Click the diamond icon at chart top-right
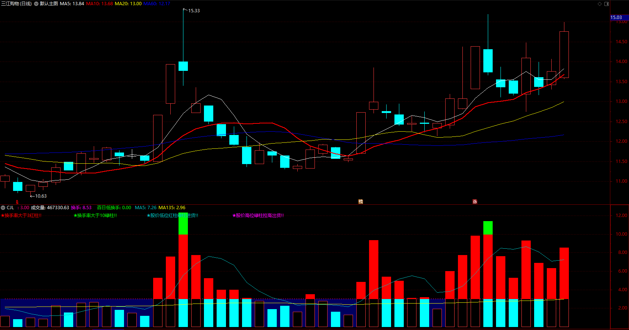629x330 pixels. (x=599, y=4)
